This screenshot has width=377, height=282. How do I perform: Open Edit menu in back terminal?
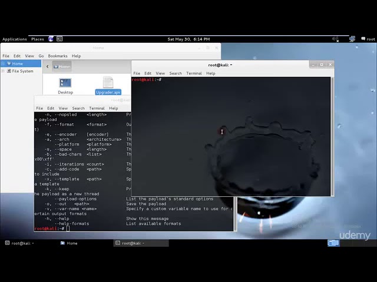[51, 108]
